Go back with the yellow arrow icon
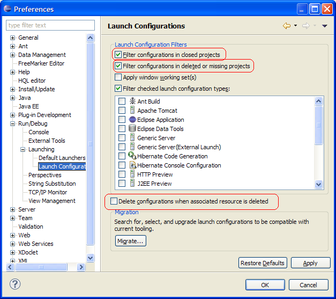The image size is (336, 299). click(x=287, y=26)
